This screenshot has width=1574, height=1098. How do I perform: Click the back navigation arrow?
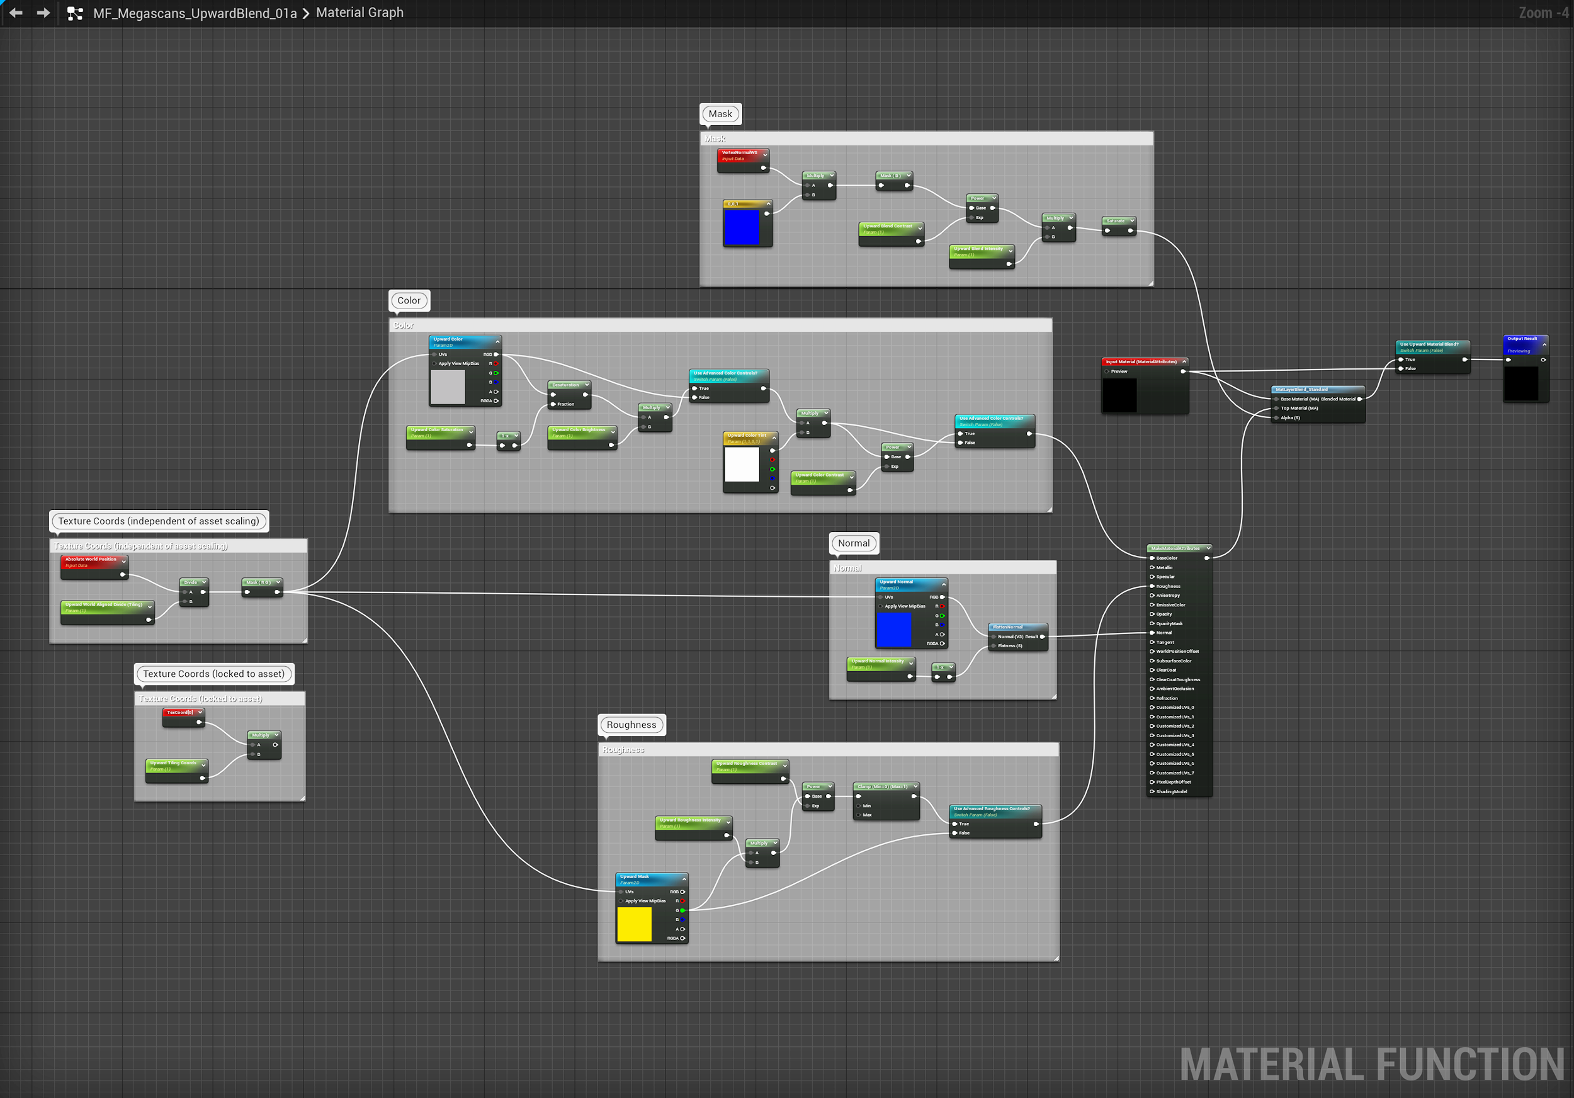point(16,13)
